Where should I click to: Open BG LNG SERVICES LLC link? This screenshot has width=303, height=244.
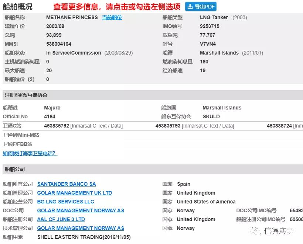click(x=65, y=202)
